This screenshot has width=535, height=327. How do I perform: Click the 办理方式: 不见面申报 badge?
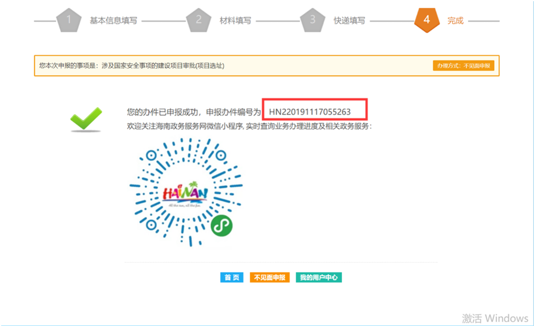[463, 66]
